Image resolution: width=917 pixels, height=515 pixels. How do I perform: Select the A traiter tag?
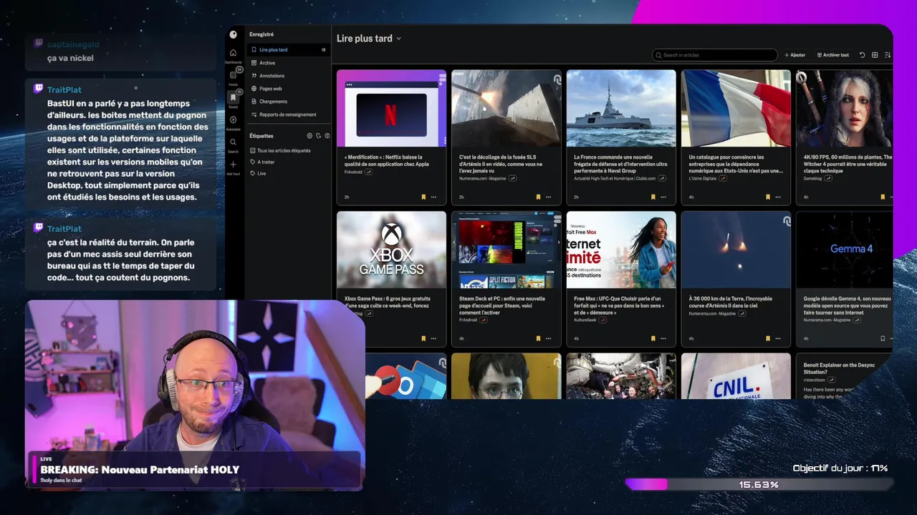point(262,162)
